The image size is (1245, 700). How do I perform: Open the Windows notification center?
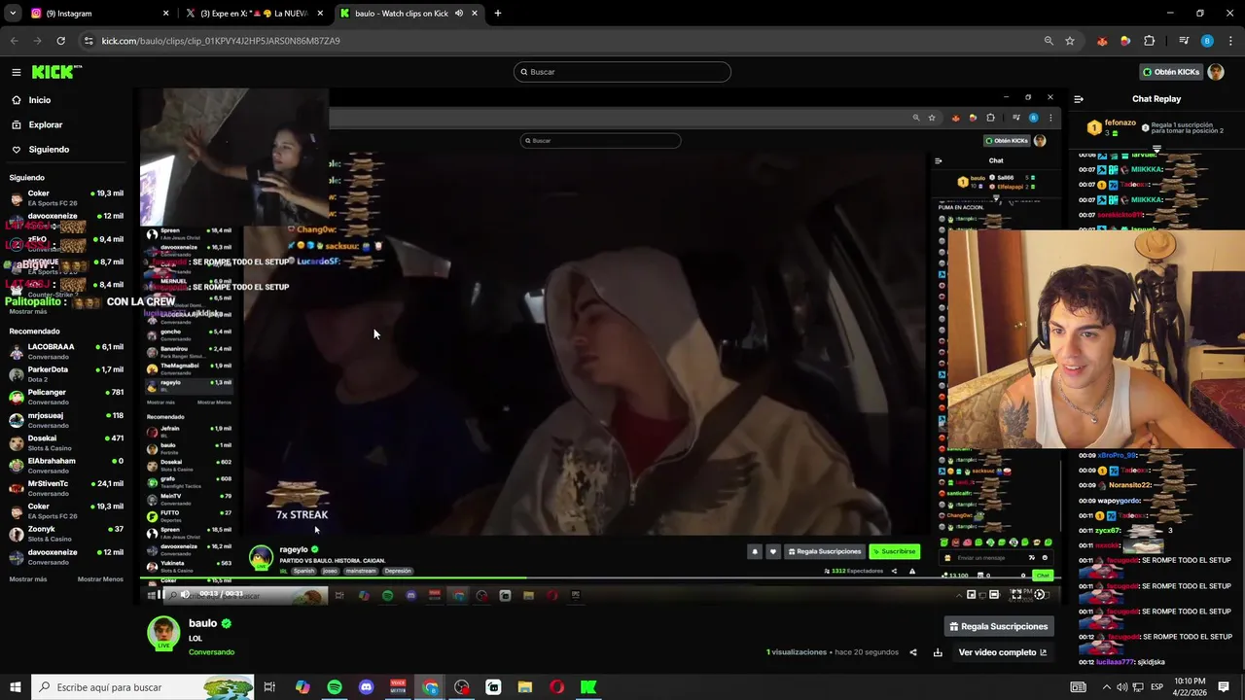(1224, 687)
